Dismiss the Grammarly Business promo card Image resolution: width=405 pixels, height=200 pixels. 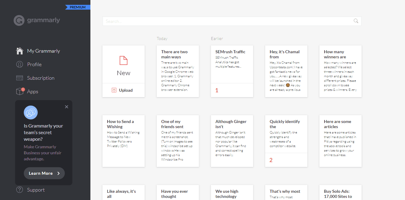click(x=67, y=107)
